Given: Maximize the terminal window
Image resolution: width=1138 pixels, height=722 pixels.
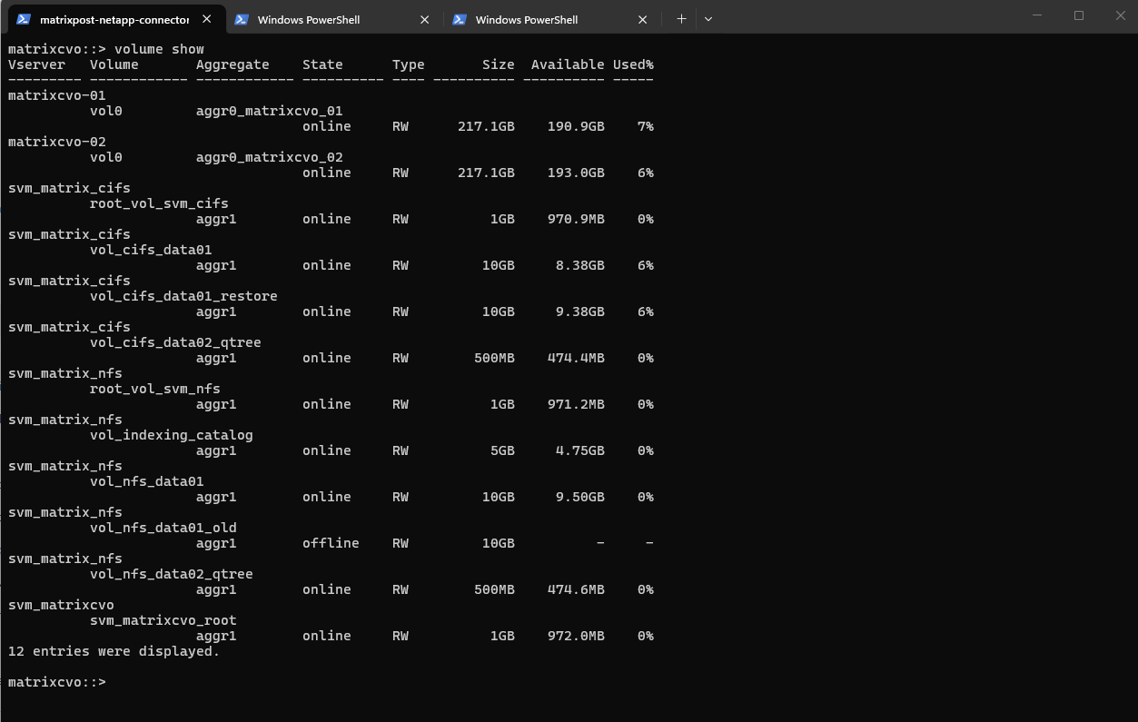Looking at the screenshot, I should click(1079, 15).
